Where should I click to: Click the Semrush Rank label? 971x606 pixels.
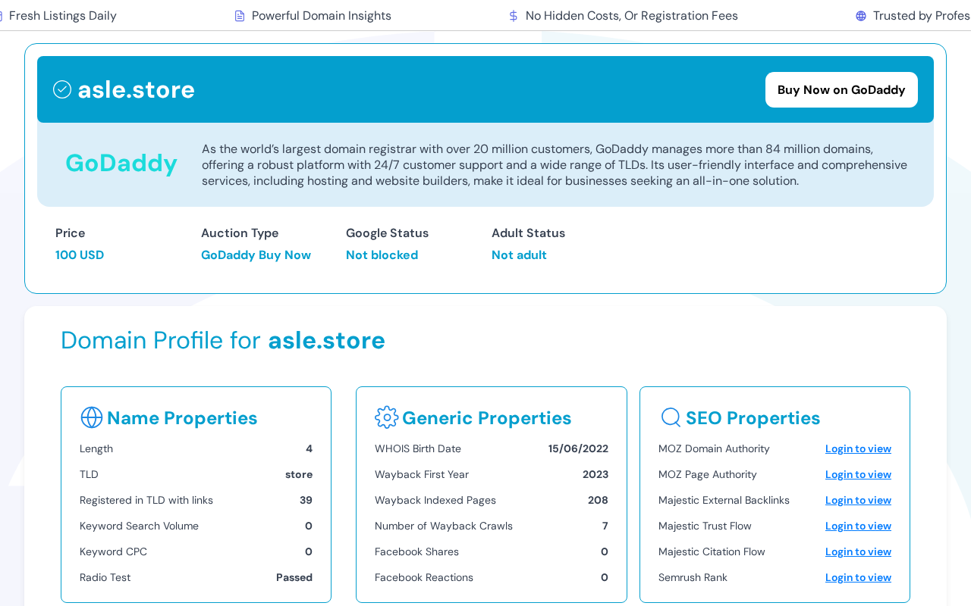[x=693, y=577]
